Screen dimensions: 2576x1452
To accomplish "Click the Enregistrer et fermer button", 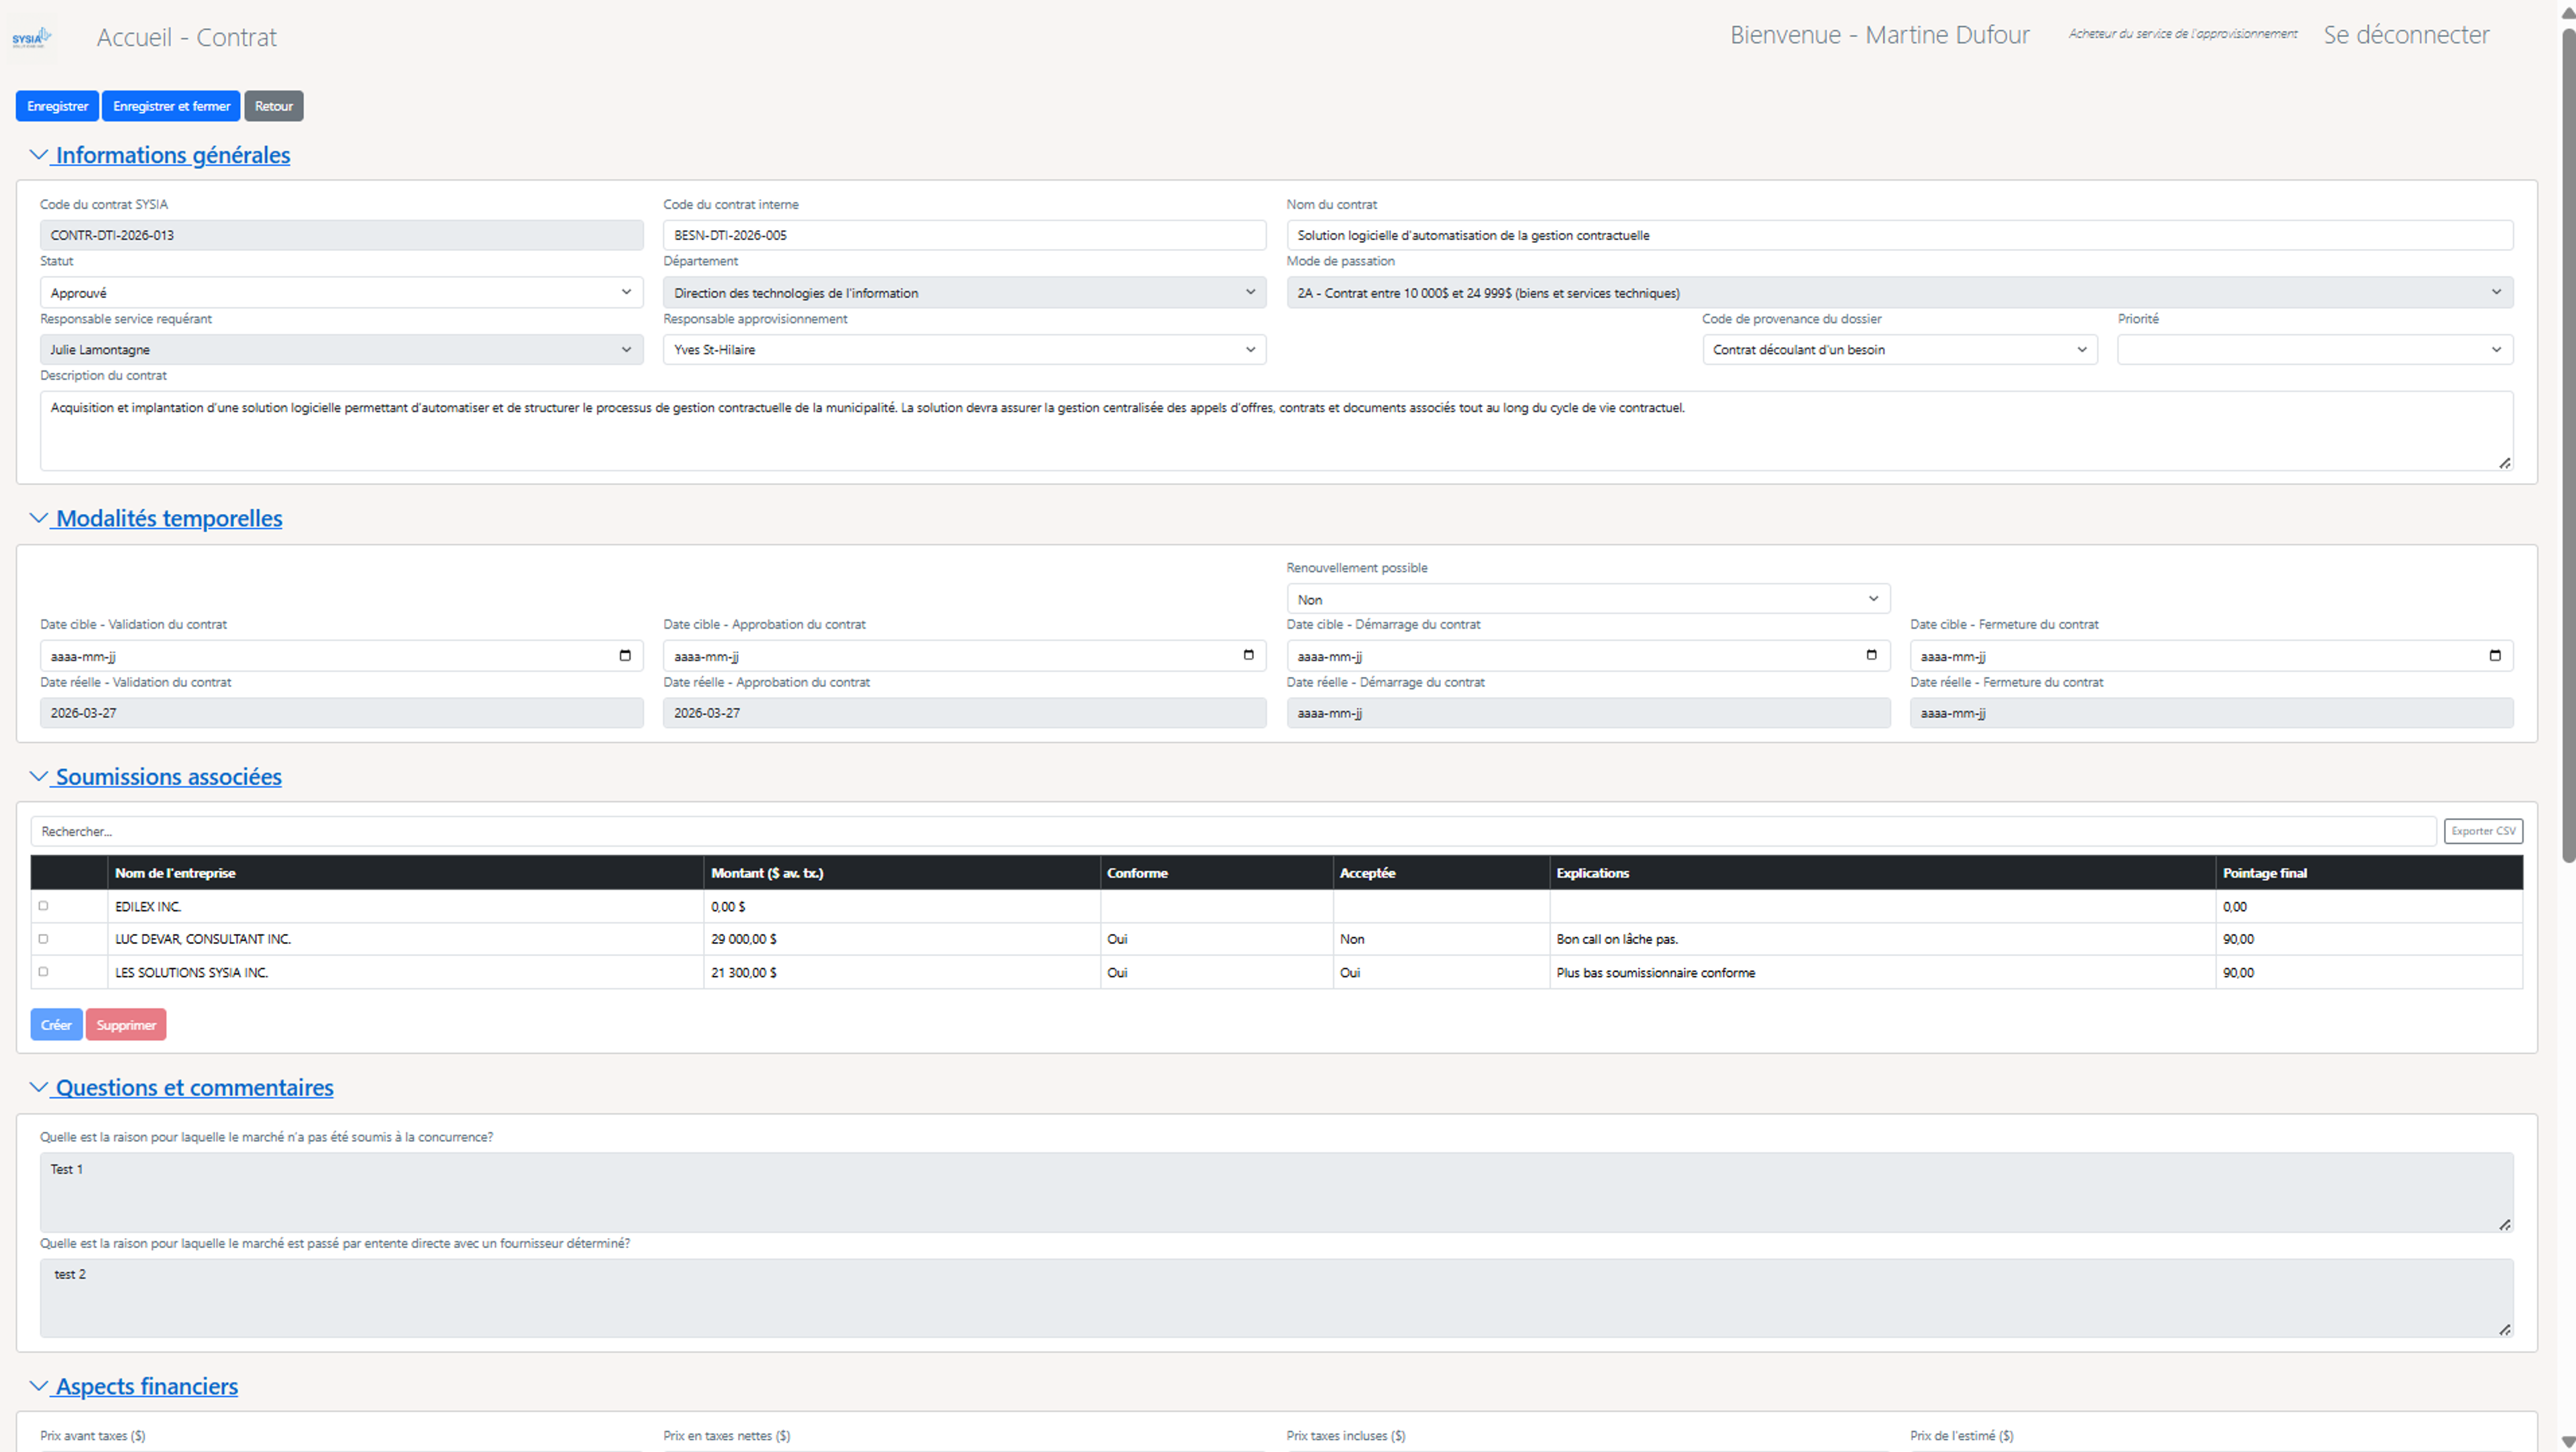I will click(171, 106).
